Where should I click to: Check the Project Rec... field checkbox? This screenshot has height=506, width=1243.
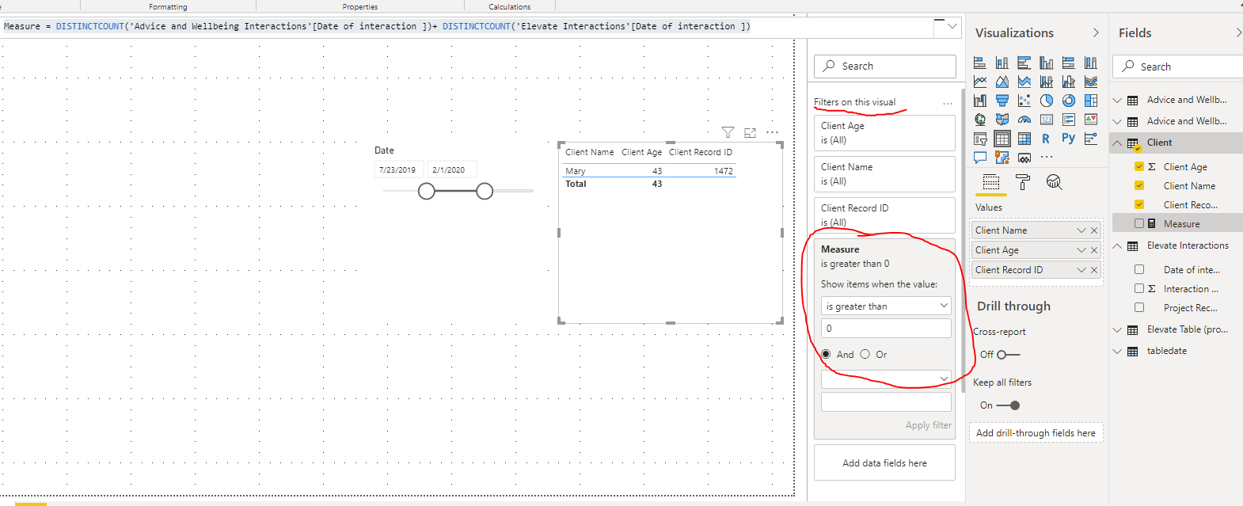(1139, 307)
